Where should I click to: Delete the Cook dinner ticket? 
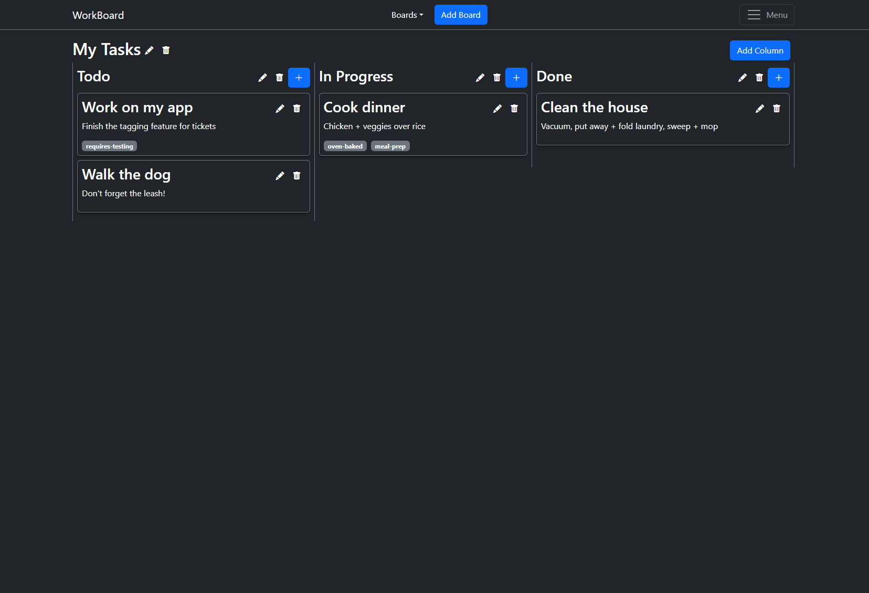pyautogui.click(x=514, y=109)
